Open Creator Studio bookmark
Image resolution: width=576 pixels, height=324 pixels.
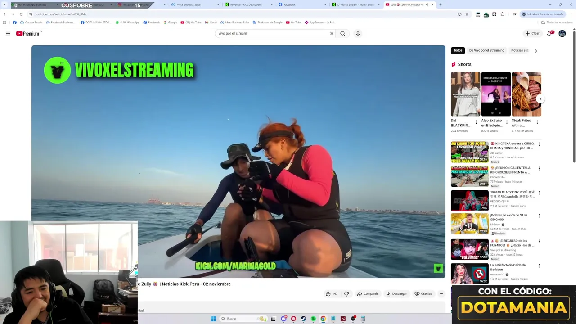point(31,22)
